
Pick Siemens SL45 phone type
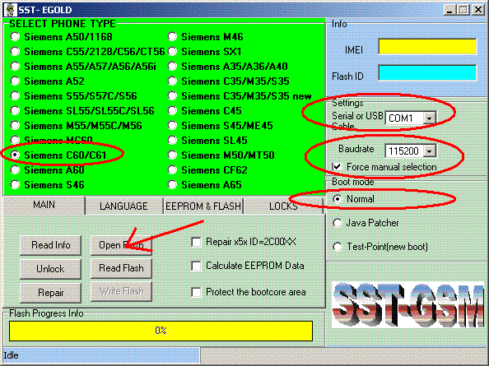click(x=172, y=140)
